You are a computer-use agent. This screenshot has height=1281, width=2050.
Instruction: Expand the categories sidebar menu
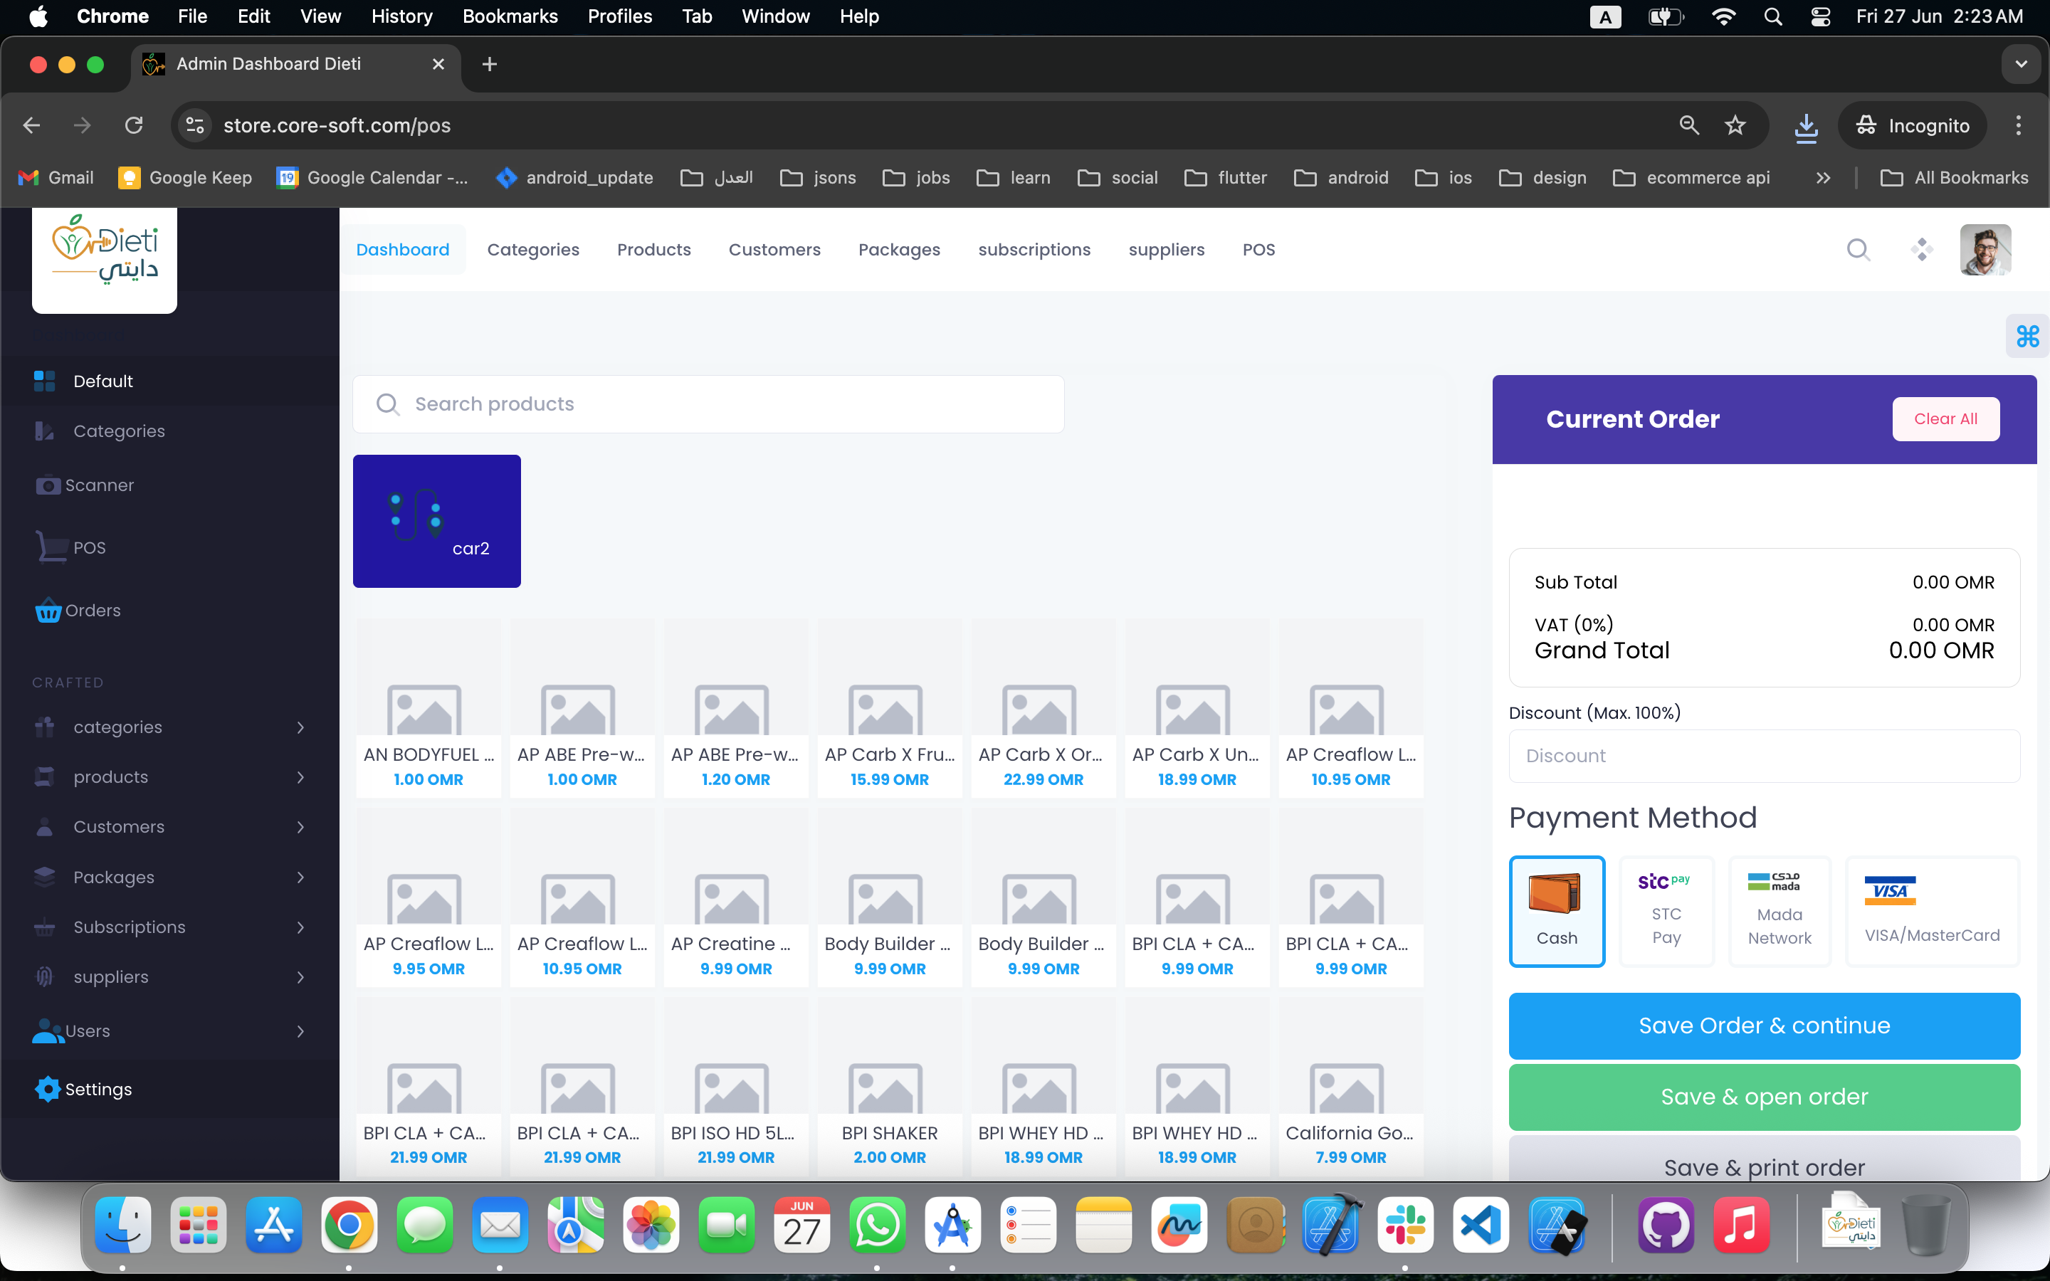pyautogui.click(x=169, y=727)
